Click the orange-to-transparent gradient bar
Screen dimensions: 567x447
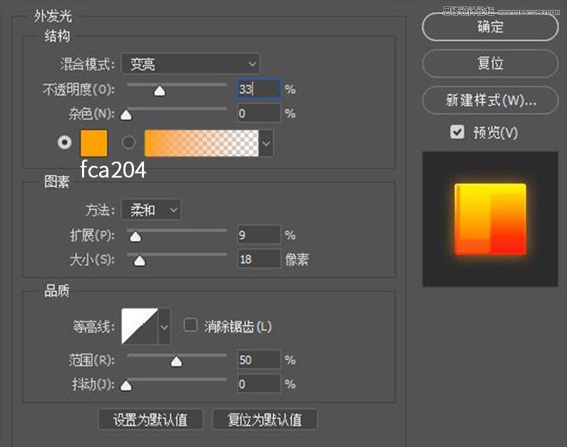click(201, 143)
